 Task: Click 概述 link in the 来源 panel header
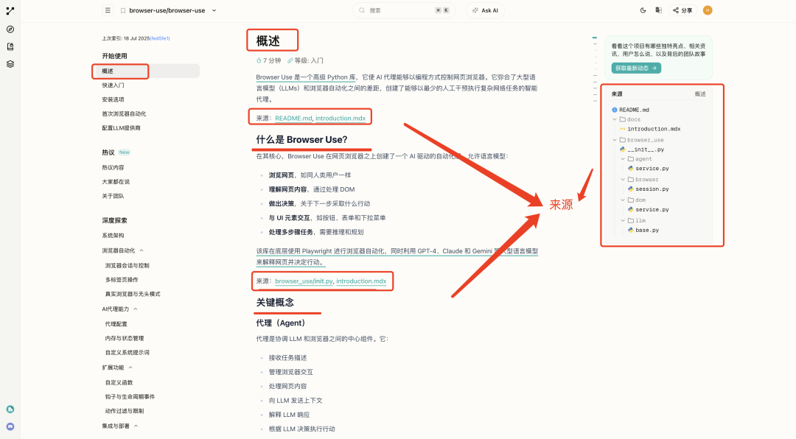click(x=700, y=94)
